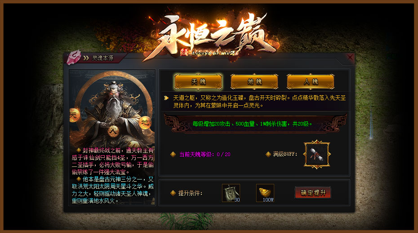Screen dimensions: 418x233
Task: Click the double chevron beside 灵魂本源 title
Action: [86, 58]
